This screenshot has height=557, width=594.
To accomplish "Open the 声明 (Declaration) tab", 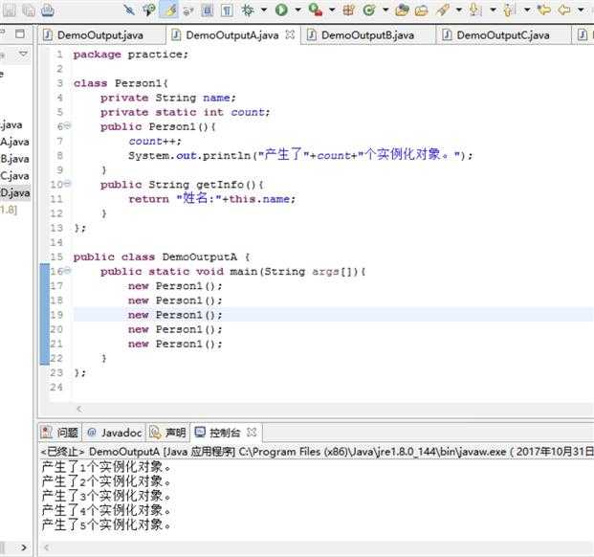I will click(167, 433).
